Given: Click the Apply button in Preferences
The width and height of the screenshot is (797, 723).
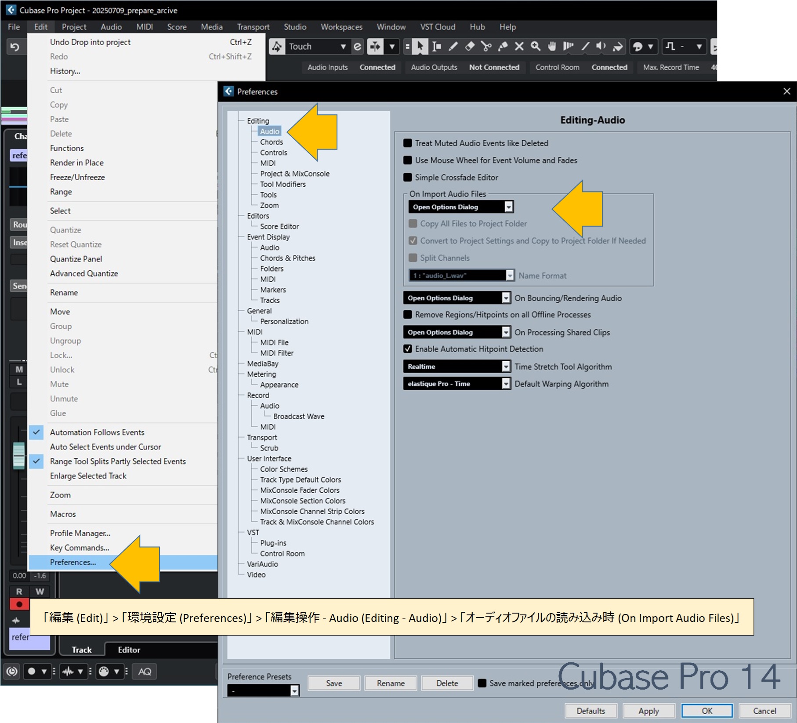Looking at the screenshot, I should 648,711.
